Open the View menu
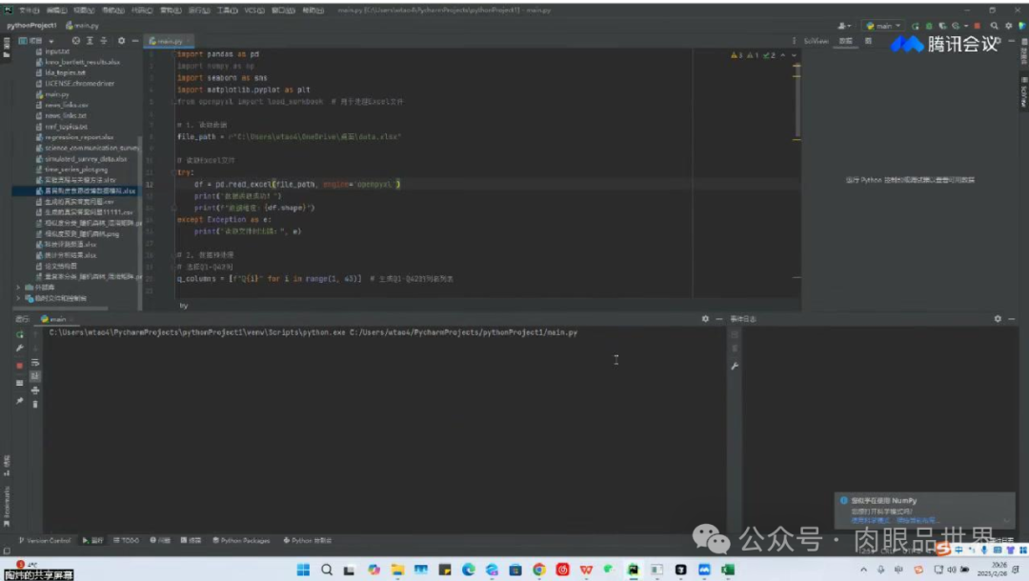1029x581 pixels. pos(84,10)
